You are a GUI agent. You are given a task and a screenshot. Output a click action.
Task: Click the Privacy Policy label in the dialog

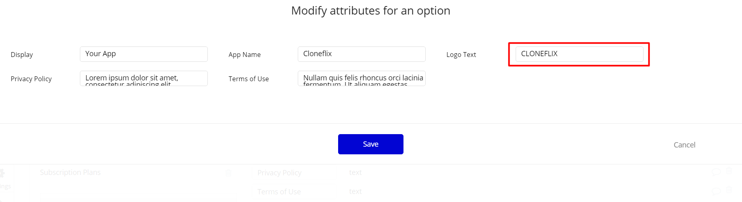point(31,79)
